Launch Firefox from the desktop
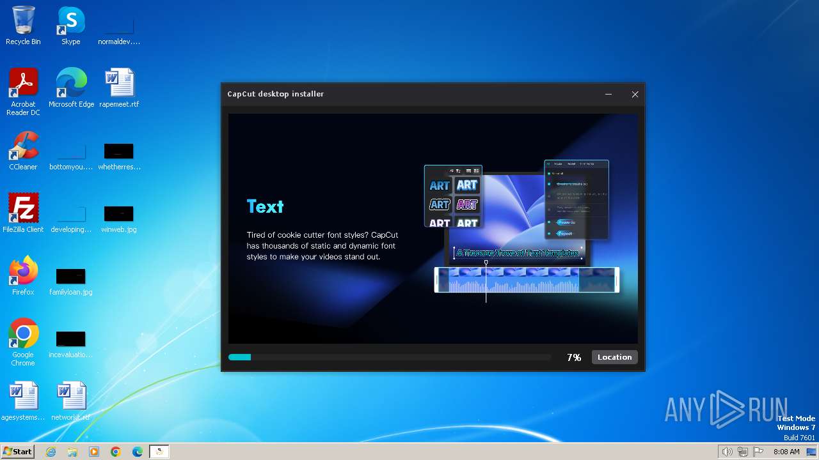Image resolution: width=819 pixels, height=460 pixels. (23, 276)
